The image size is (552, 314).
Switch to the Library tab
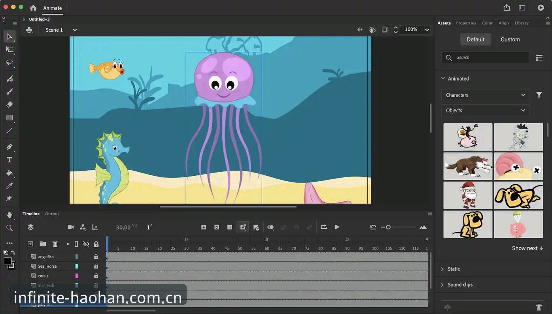coord(522,23)
